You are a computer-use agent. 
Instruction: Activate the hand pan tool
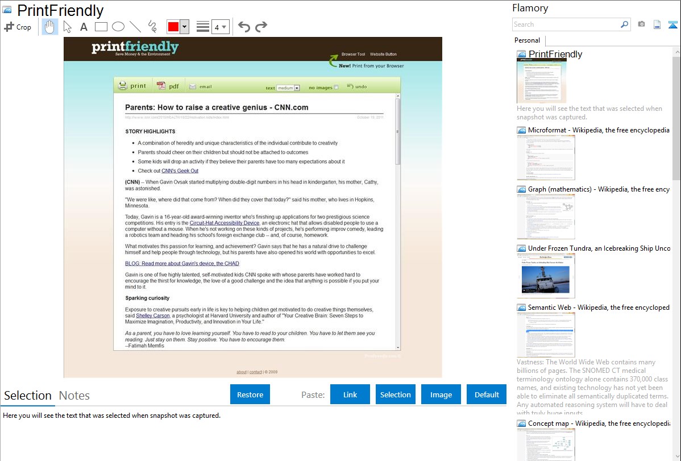point(49,27)
